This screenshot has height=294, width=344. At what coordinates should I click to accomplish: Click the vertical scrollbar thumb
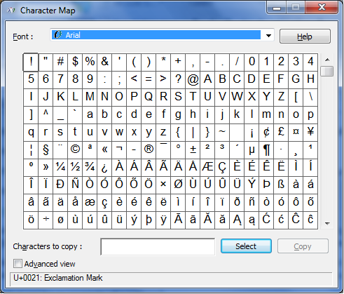click(327, 71)
